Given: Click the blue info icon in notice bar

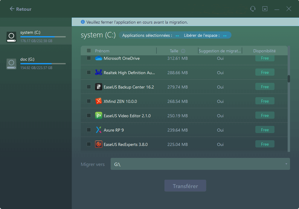Looking at the screenshot, I should click(x=83, y=22).
